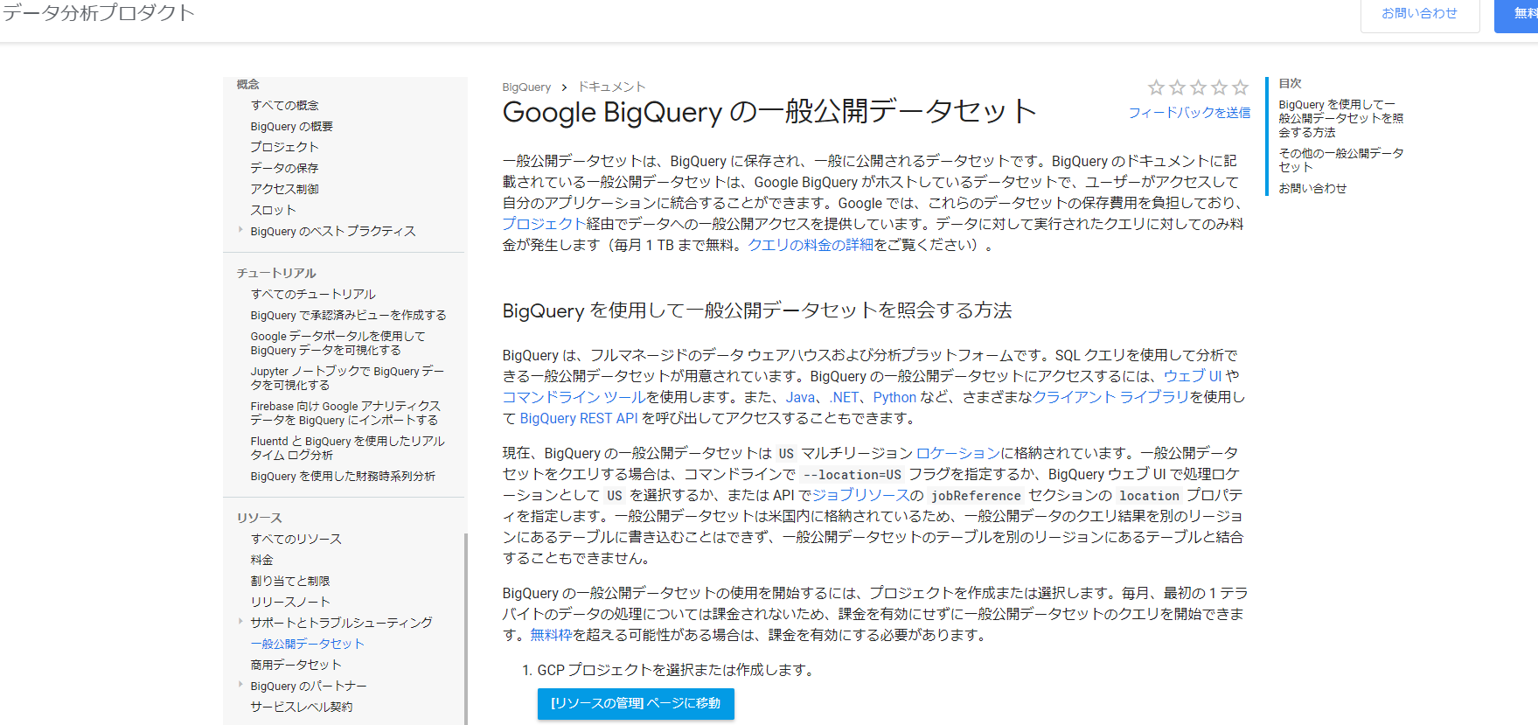Click [リソースの管理] ページに移動 button
This screenshot has height=725, width=1538.
636,703
